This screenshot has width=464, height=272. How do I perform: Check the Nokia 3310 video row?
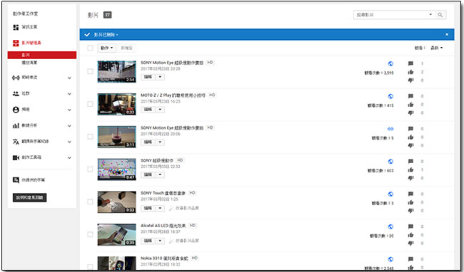(x=90, y=267)
